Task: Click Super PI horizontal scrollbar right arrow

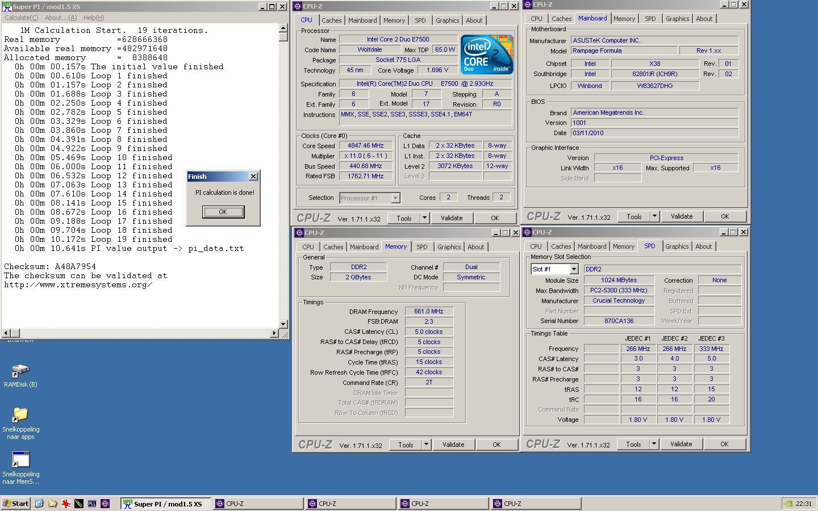Action: pyautogui.click(x=274, y=333)
